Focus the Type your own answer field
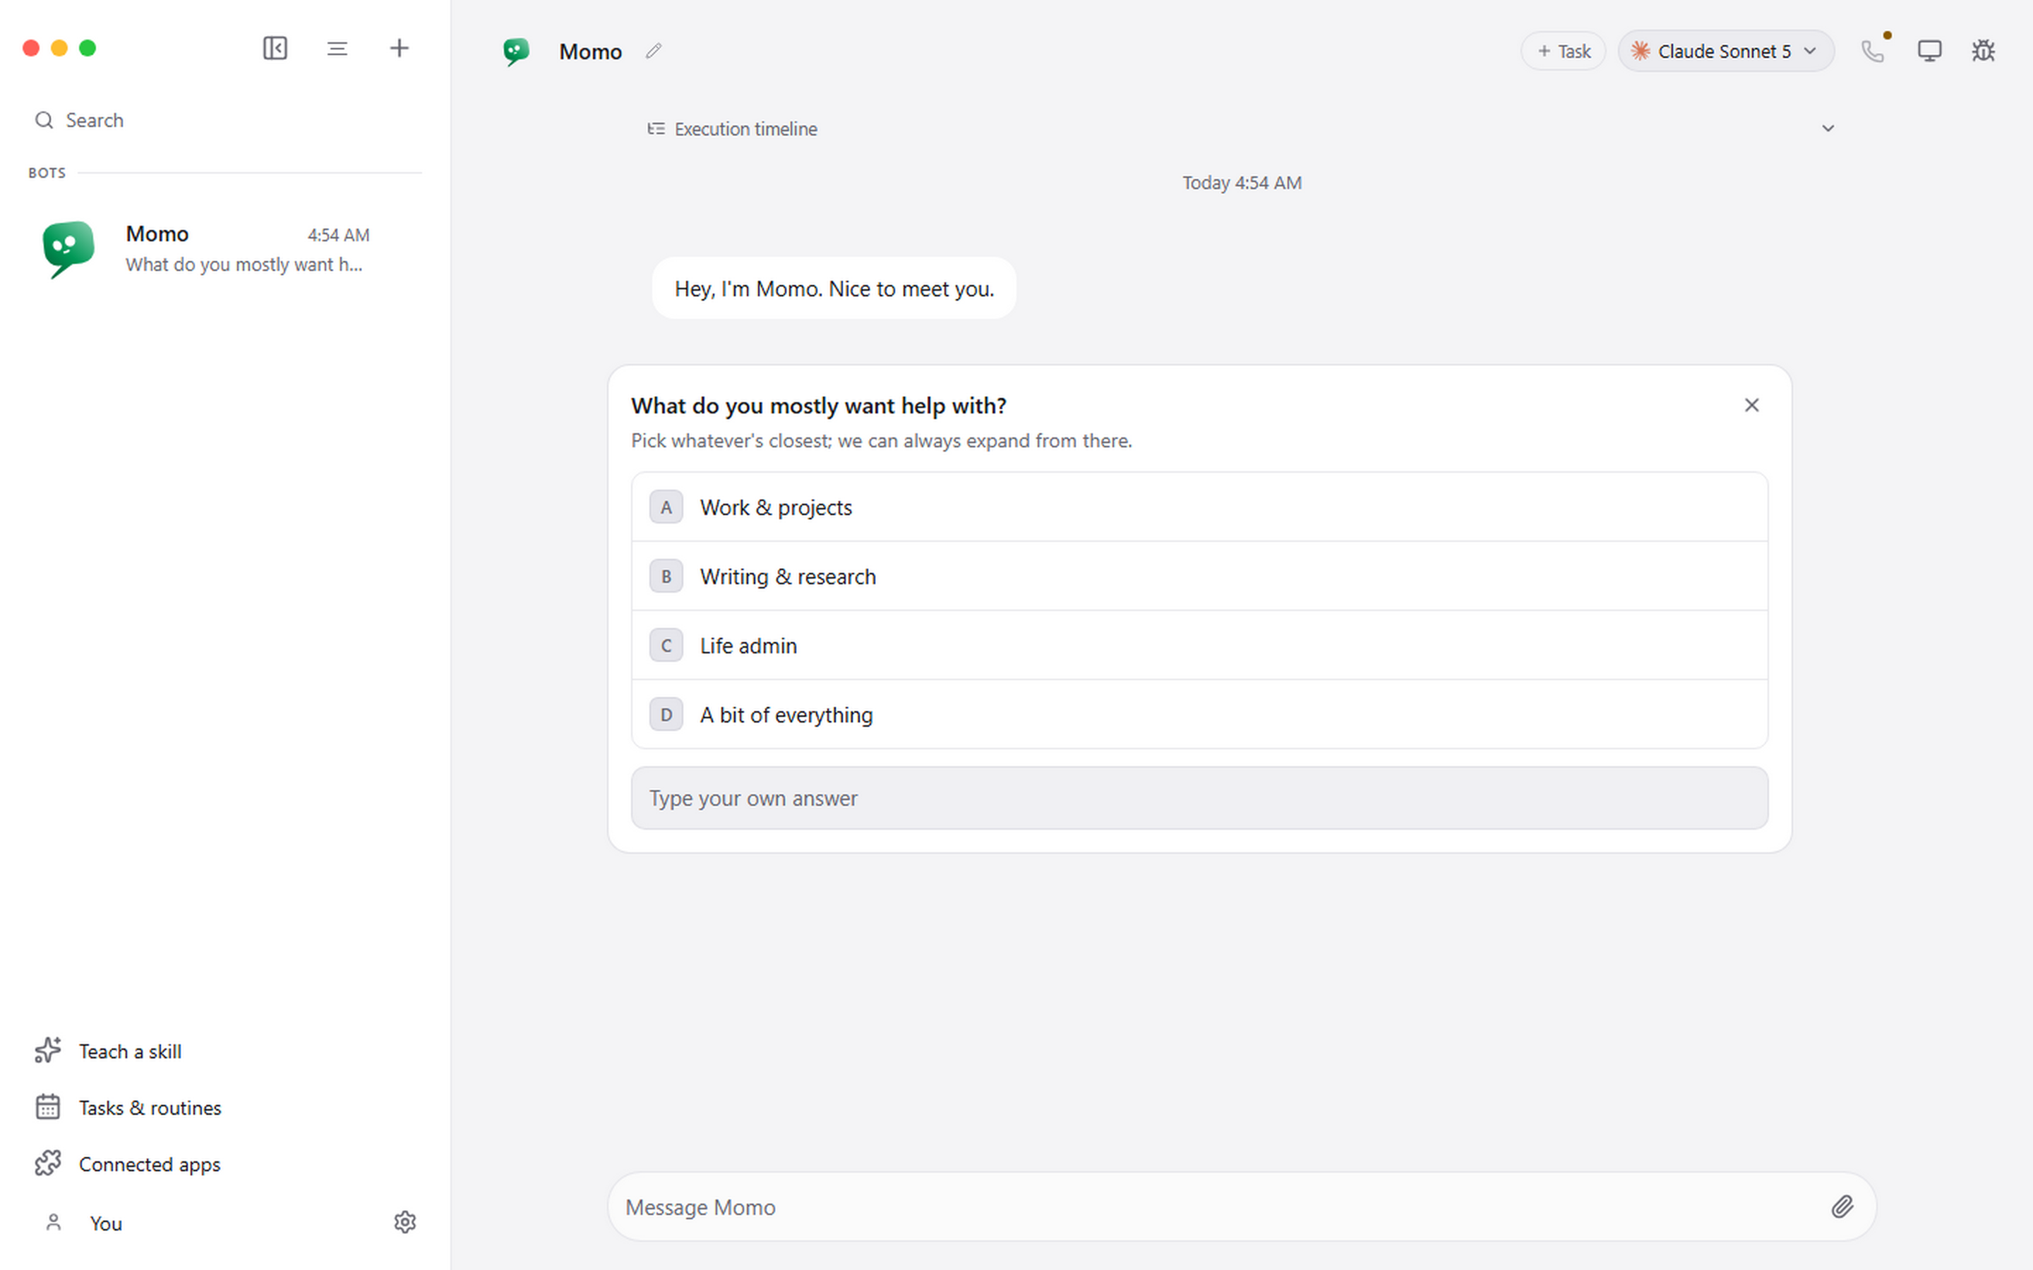 (1199, 798)
